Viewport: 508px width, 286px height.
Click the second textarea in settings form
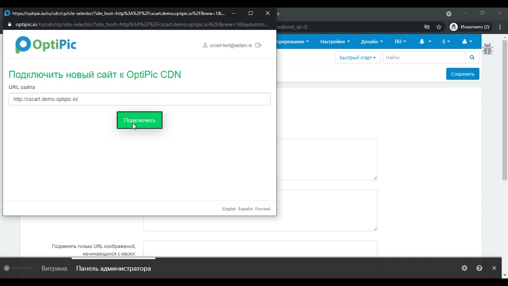260,211
